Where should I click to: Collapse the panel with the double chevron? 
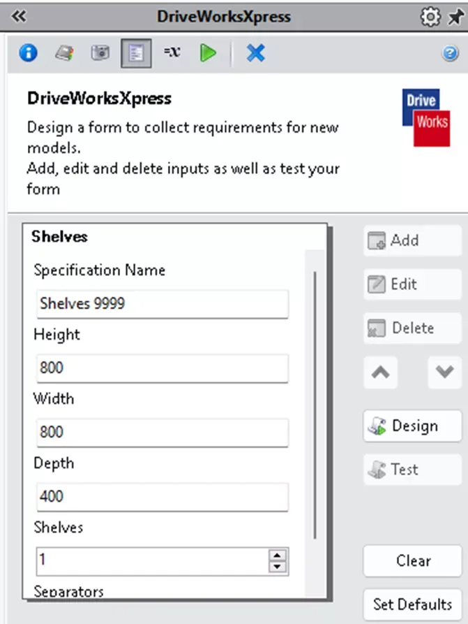(19, 16)
